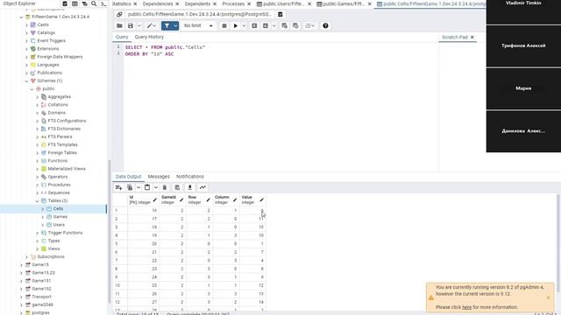The height and width of the screenshot is (315, 561).
Task: Open the PSQL Tool terminal icon
Action: (103, 3)
